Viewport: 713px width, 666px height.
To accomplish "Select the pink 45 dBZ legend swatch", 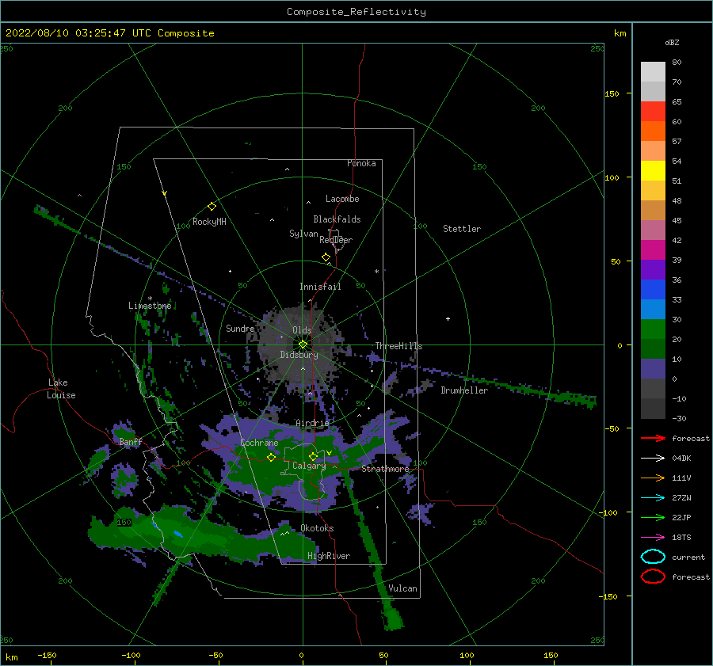I will (653, 230).
